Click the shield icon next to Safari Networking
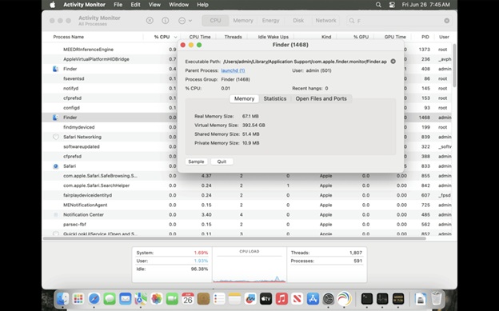The height and width of the screenshot is (311, 499). coord(56,137)
